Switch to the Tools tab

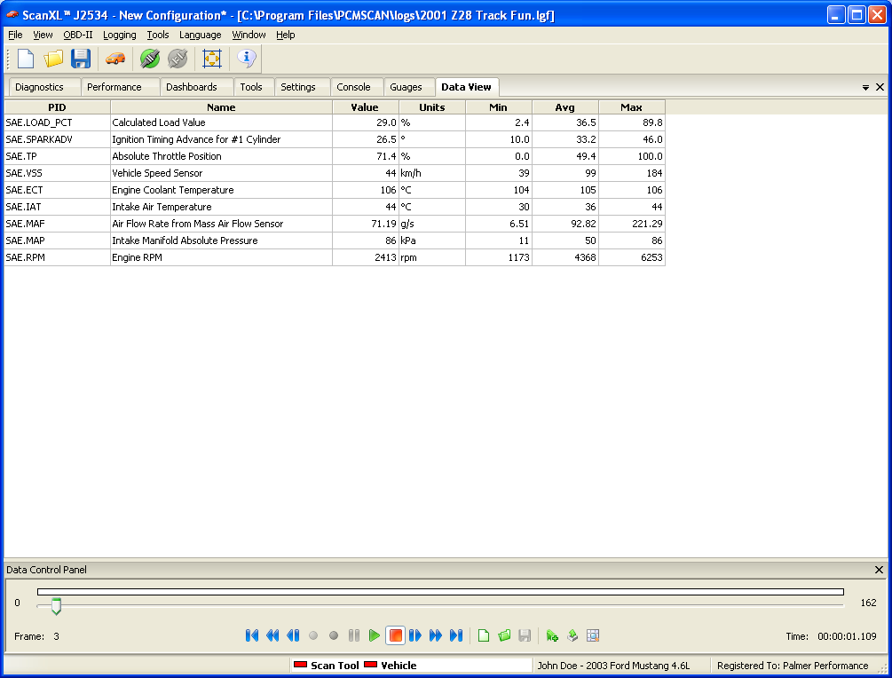click(x=255, y=87)
